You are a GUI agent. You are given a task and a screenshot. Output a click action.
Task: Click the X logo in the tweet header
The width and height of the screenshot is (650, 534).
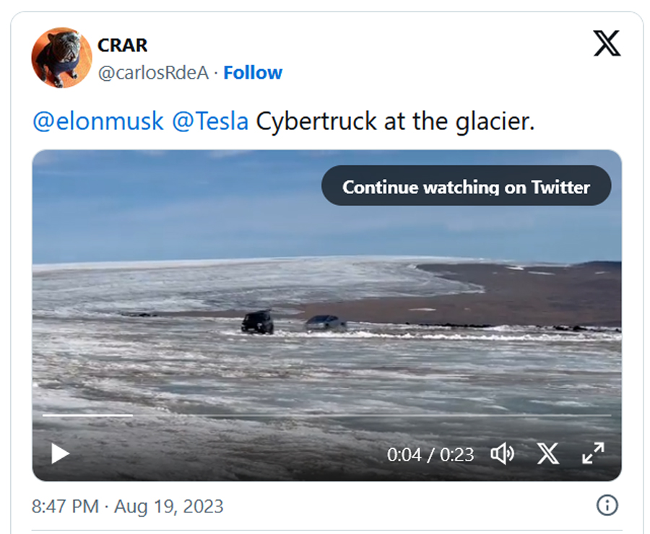click(x=607, y=45)
